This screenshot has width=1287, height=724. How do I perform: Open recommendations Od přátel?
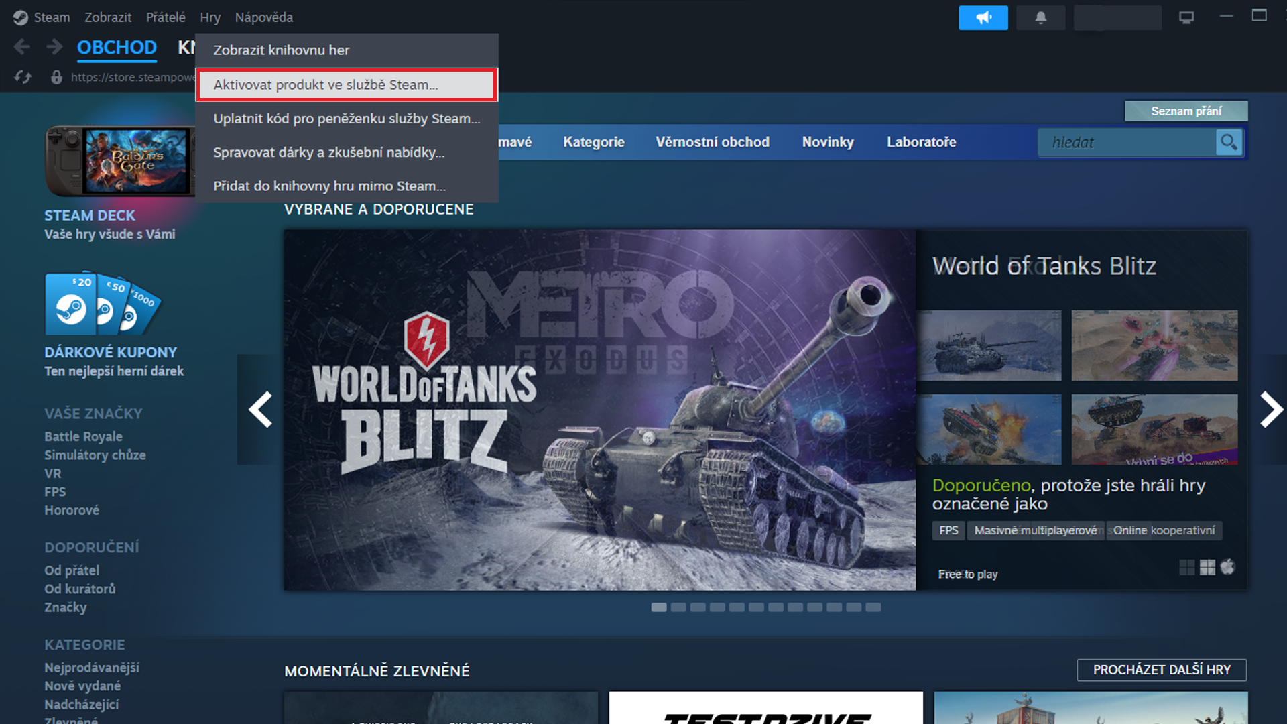click(72, 570)
